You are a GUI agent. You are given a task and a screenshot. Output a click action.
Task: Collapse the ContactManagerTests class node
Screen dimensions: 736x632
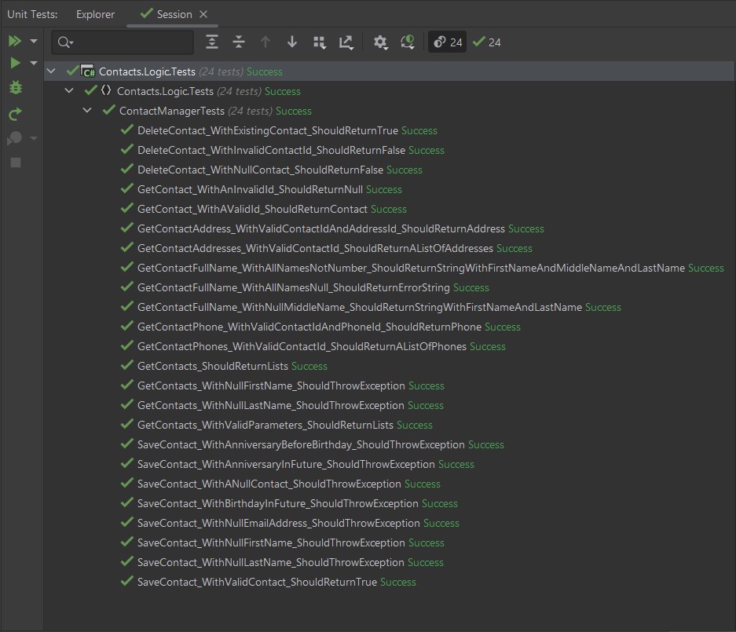pos(88,111)
